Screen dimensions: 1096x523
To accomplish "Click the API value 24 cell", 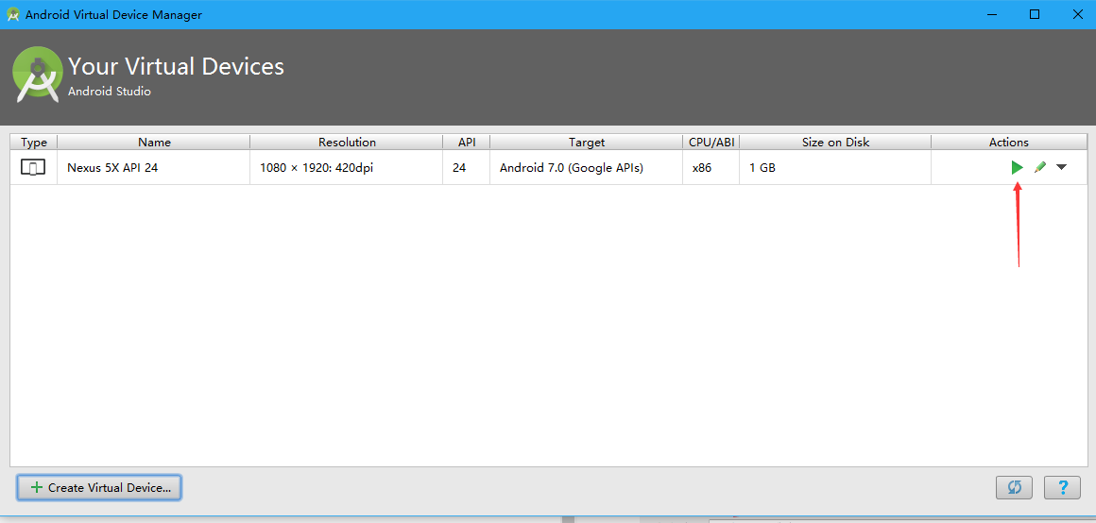I will point(466,168).
